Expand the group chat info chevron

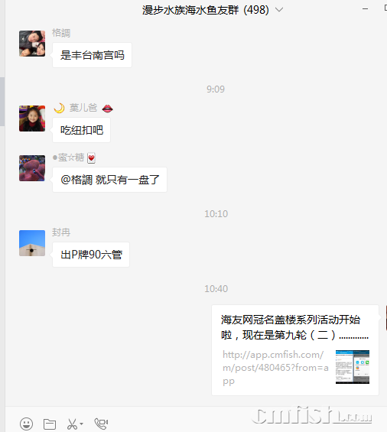(x=279, y=10)
